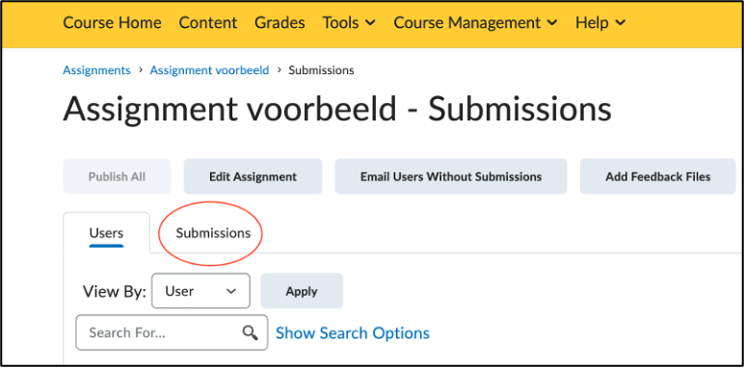
Task: Go to the Content menu item
Action: click(208, 22)
